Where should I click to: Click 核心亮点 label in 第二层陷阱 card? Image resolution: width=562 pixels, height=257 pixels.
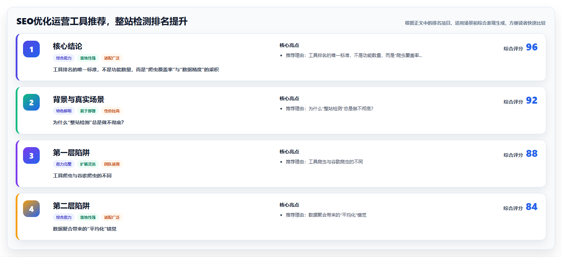[289, 205]
